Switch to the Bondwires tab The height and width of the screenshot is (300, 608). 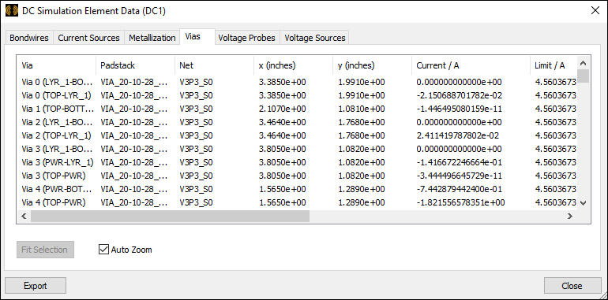(29, 38)
